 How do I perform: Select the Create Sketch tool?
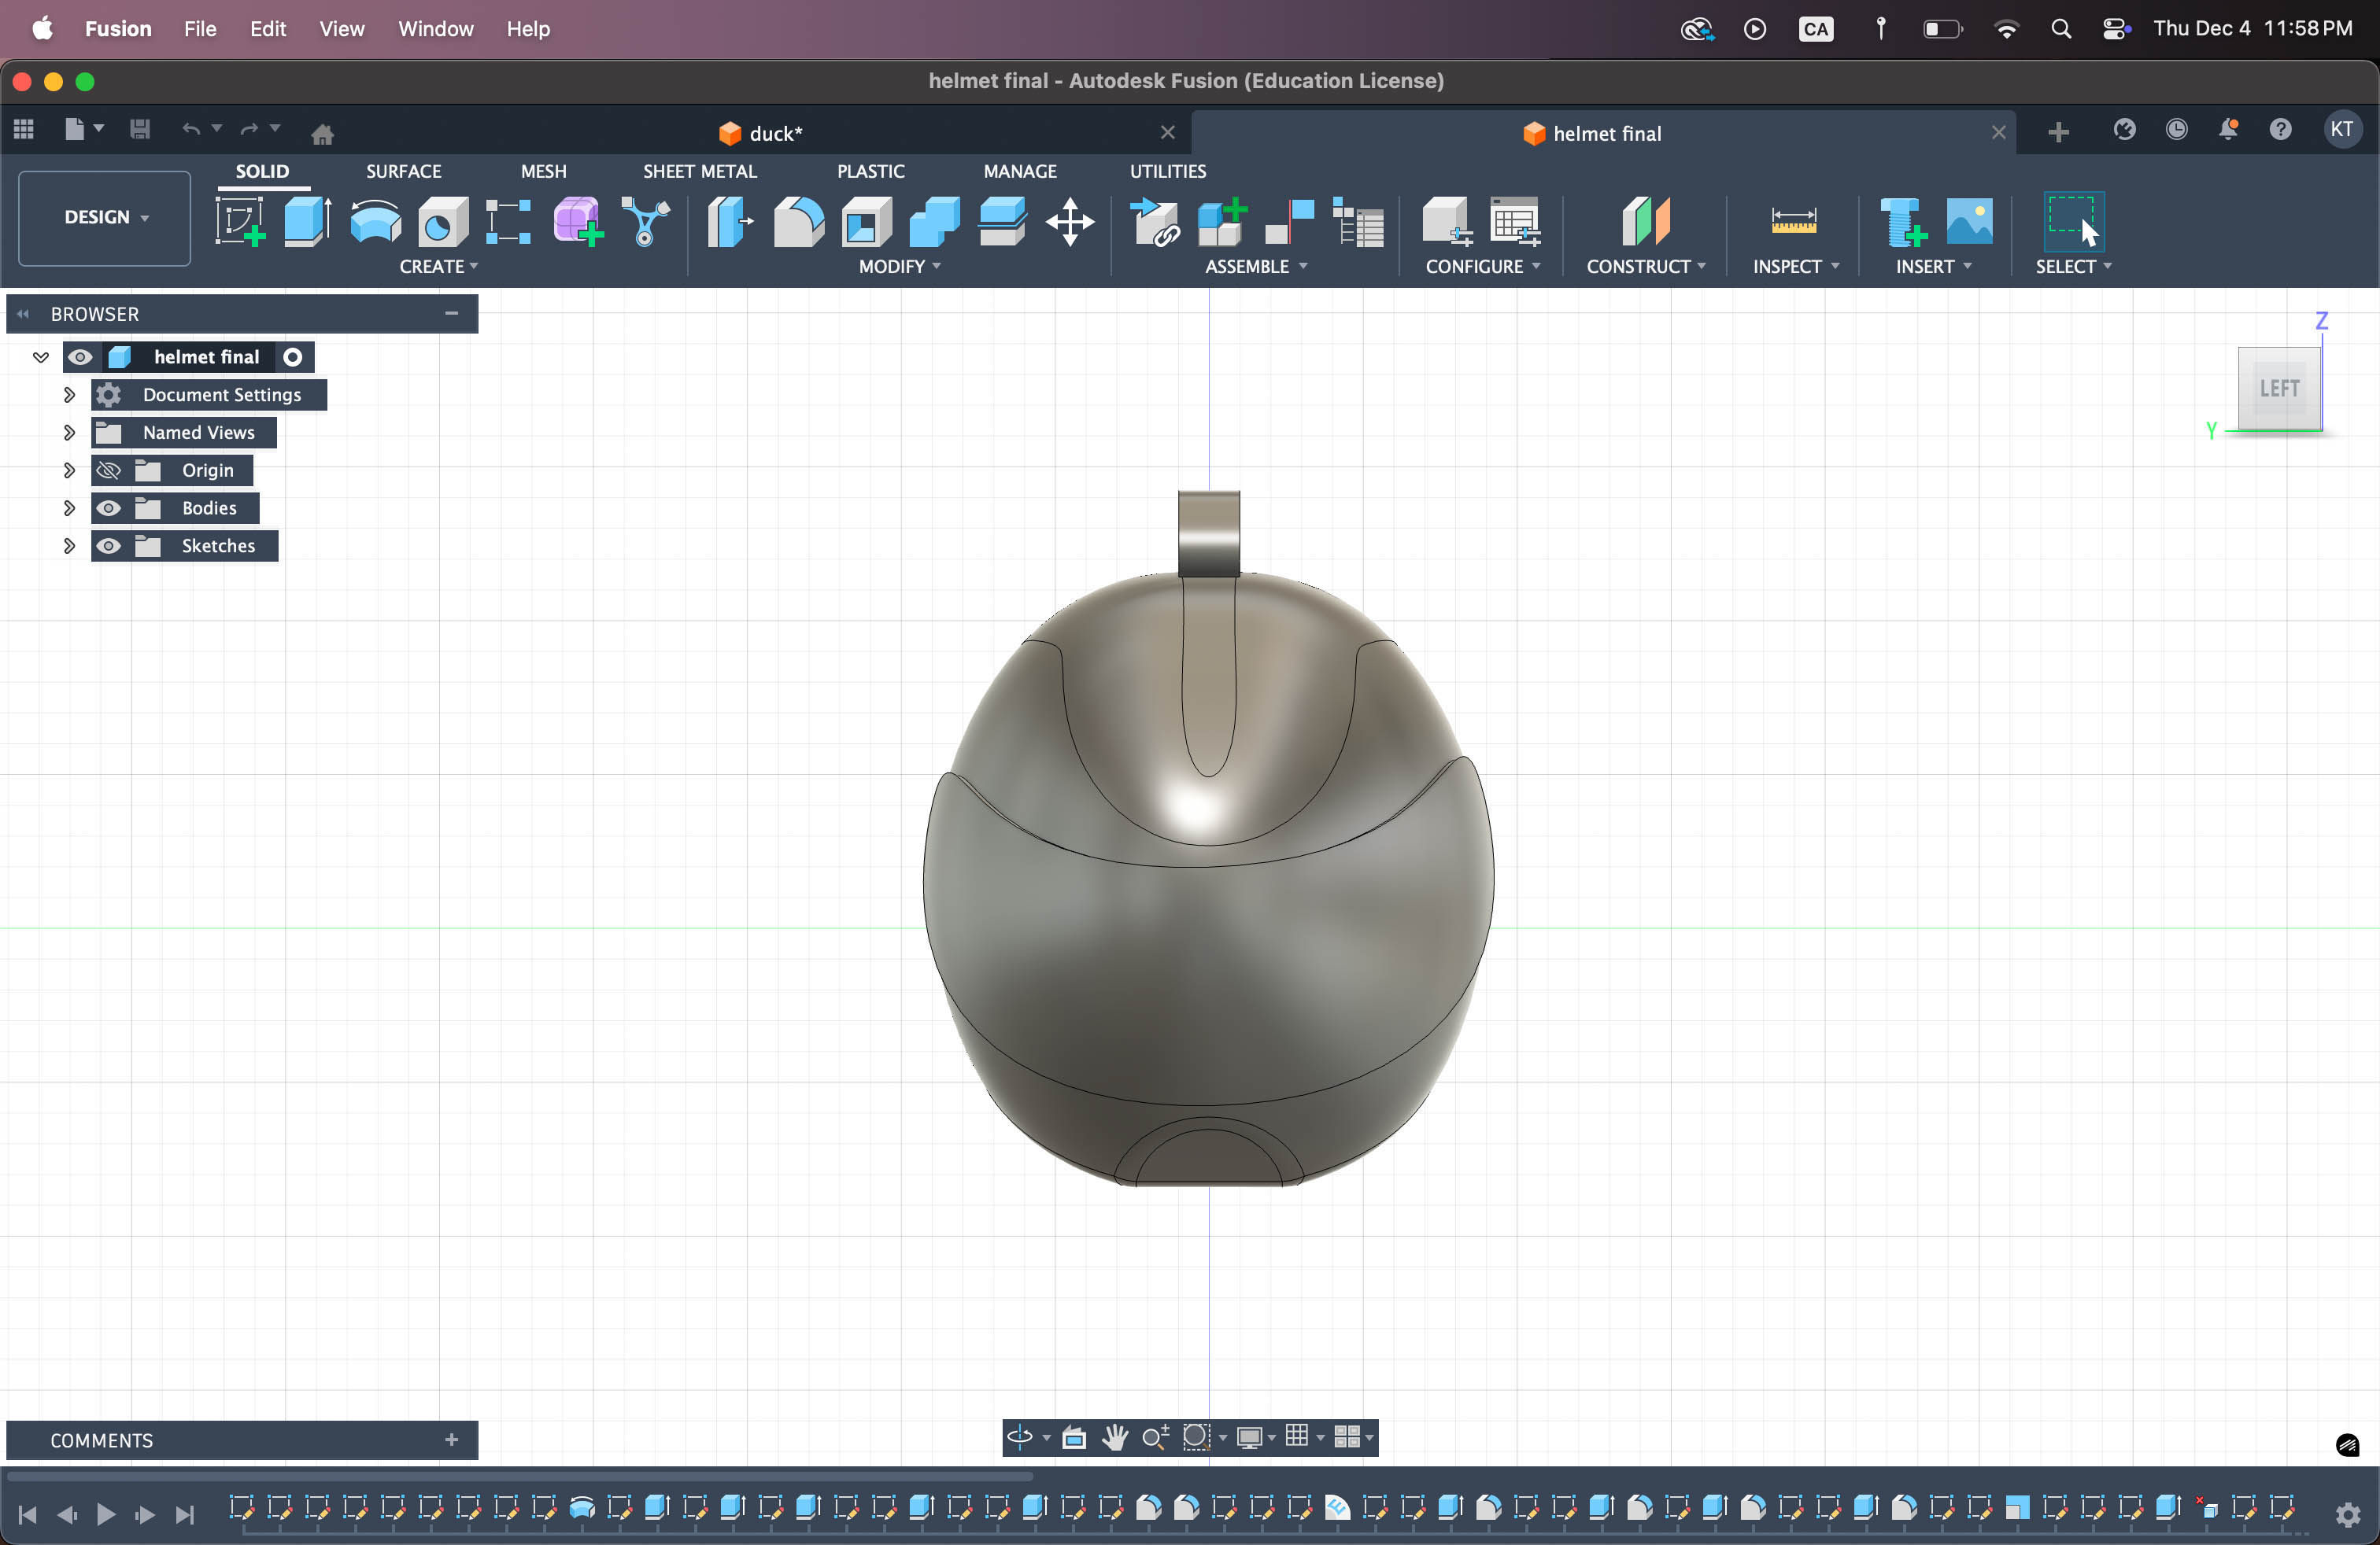240,221
